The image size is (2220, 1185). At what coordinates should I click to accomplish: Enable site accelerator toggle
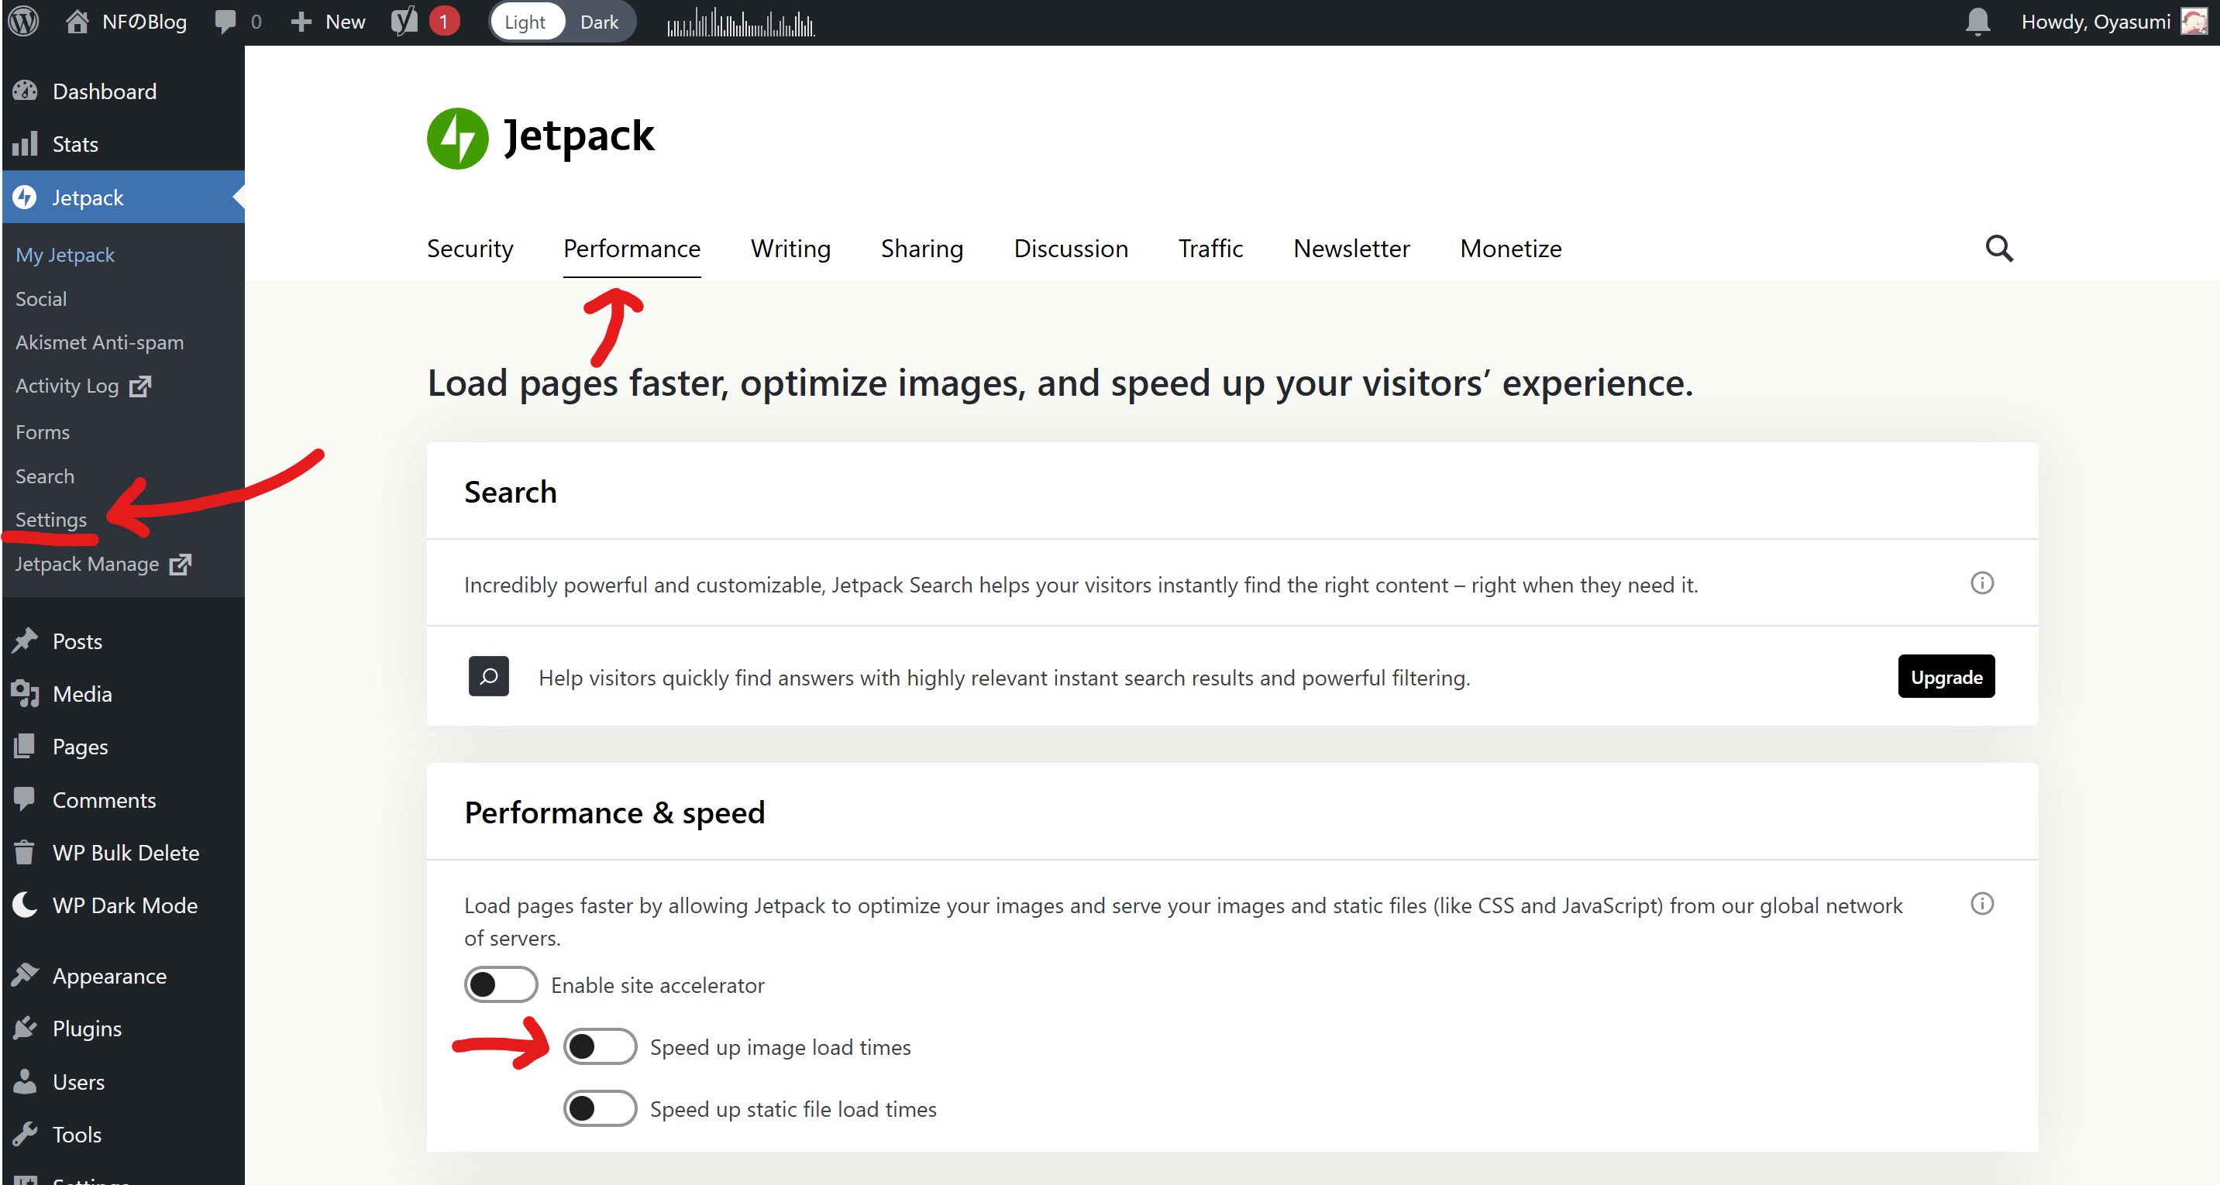coord(501,985)
